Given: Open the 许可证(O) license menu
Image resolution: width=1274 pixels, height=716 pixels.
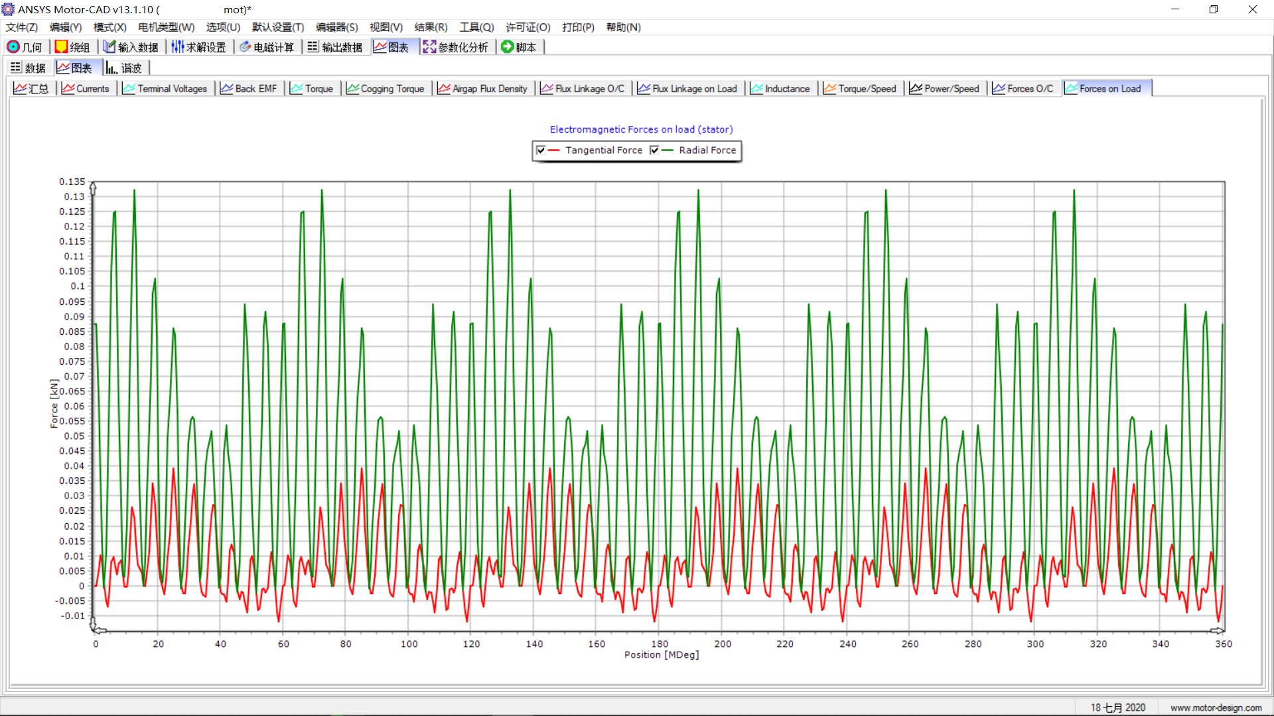Looking at the screenshot, I should (528, 27).
